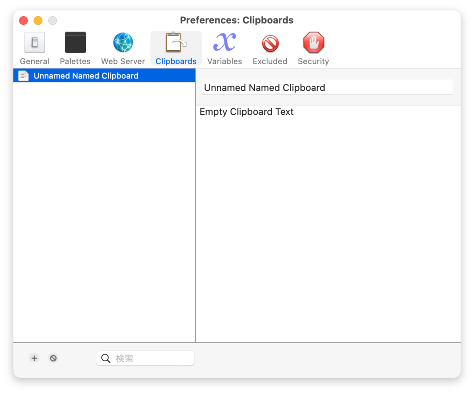Screen dimensions: 474x394
Task: Click the document icon beside Unnamed Named Clipboard
Action: pyautogui.click(x=24, y=76)
